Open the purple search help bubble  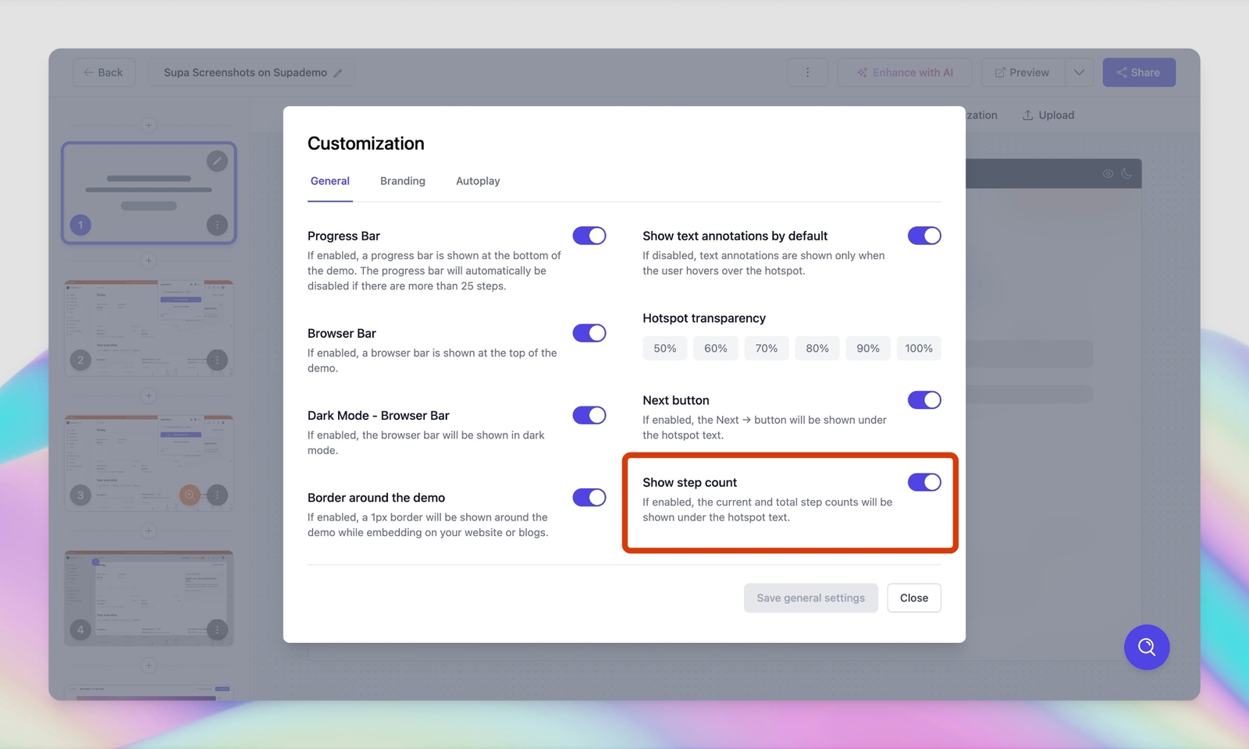point(1147,647)
